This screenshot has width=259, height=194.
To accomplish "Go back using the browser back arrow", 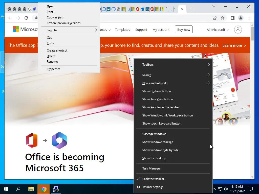I will 10,18.
